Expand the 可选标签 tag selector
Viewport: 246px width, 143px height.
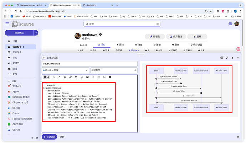click(114, 70)
